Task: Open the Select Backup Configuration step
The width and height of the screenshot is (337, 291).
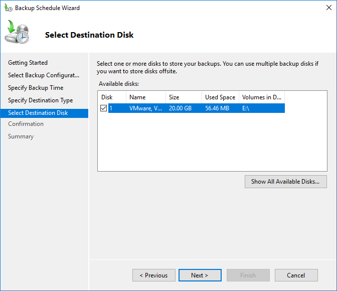Action: coord(44,75)
